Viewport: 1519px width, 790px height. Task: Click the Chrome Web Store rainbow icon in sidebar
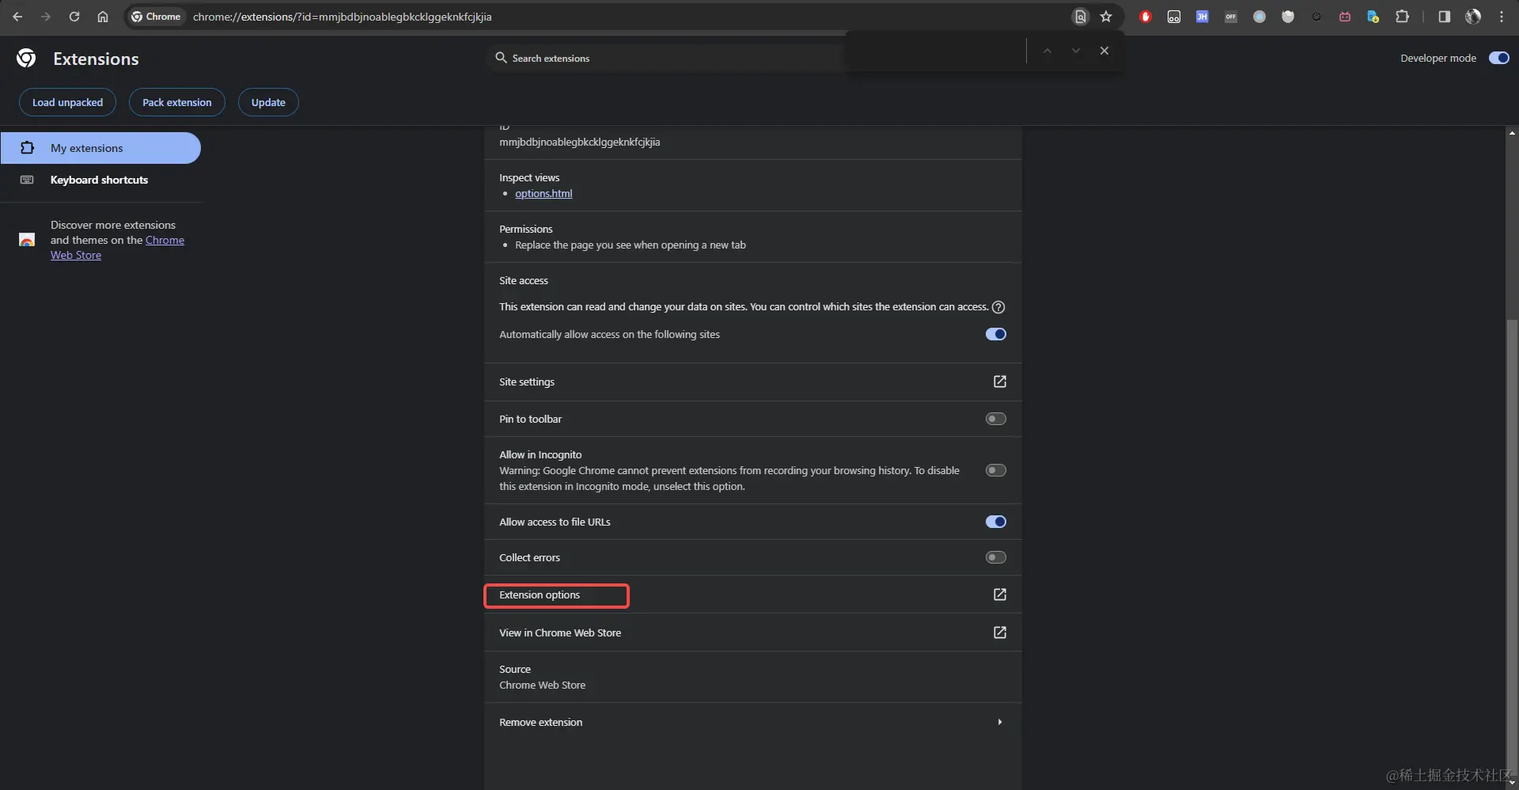[x=27, y=239]
